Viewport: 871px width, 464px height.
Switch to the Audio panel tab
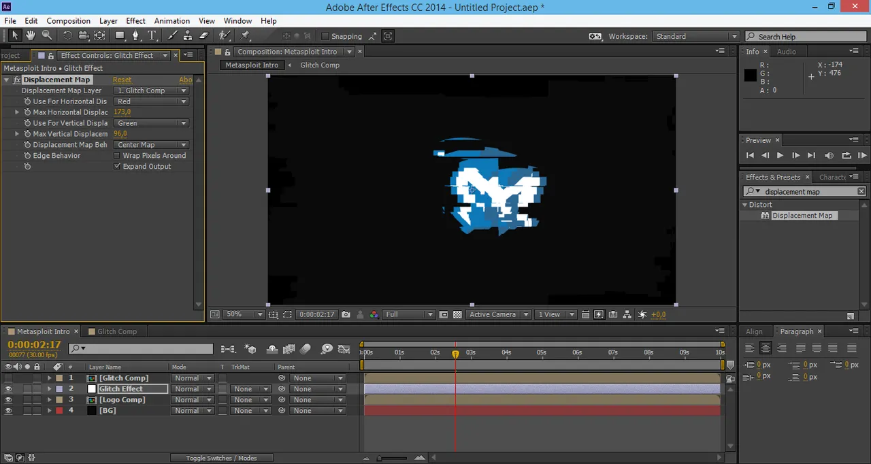tap(787, 52)
